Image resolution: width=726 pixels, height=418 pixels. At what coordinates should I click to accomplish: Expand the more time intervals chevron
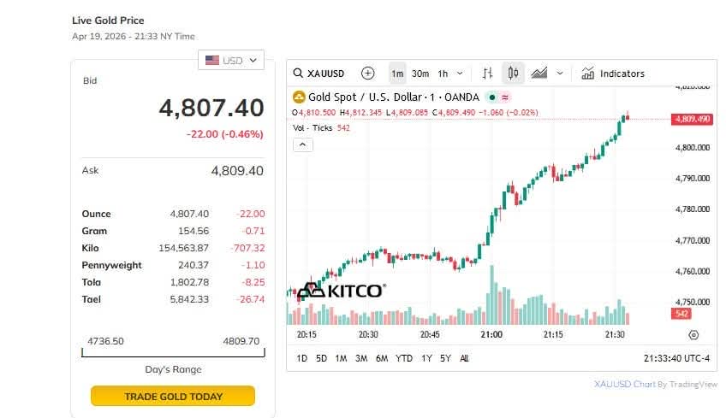461,74
